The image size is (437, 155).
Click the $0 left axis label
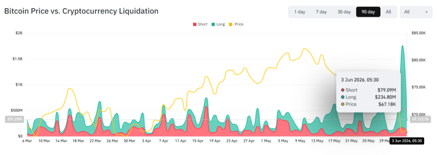pyautogui.click(x=20, y=136)
